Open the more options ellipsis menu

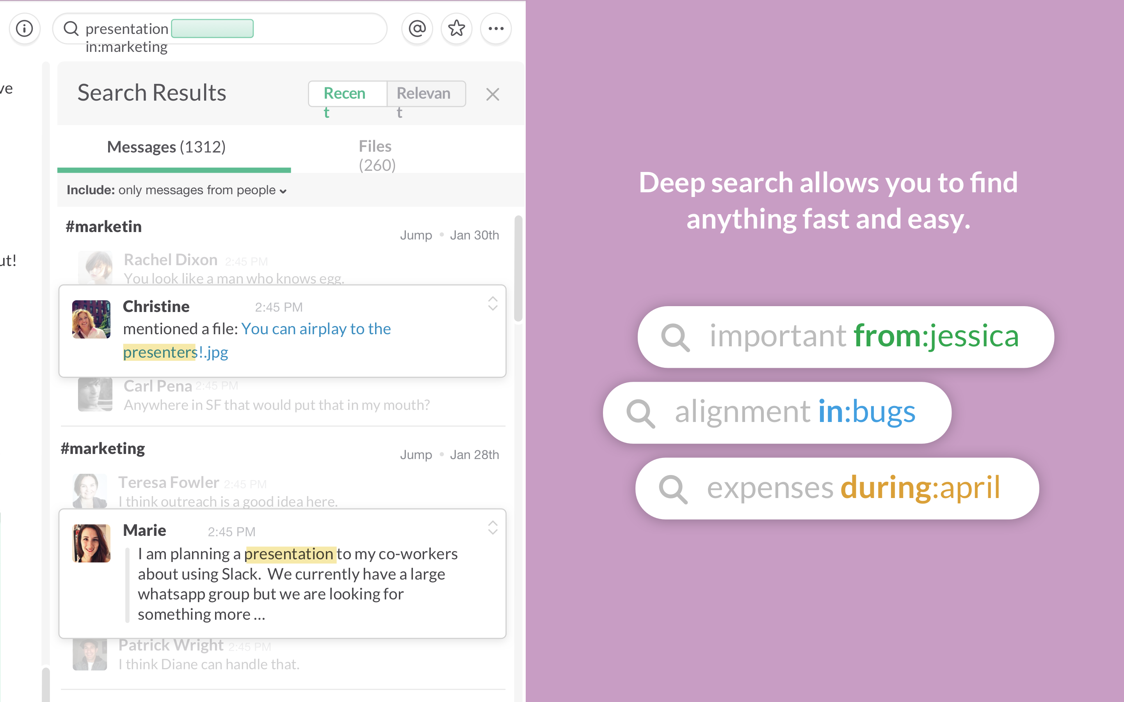coord(496,29)
